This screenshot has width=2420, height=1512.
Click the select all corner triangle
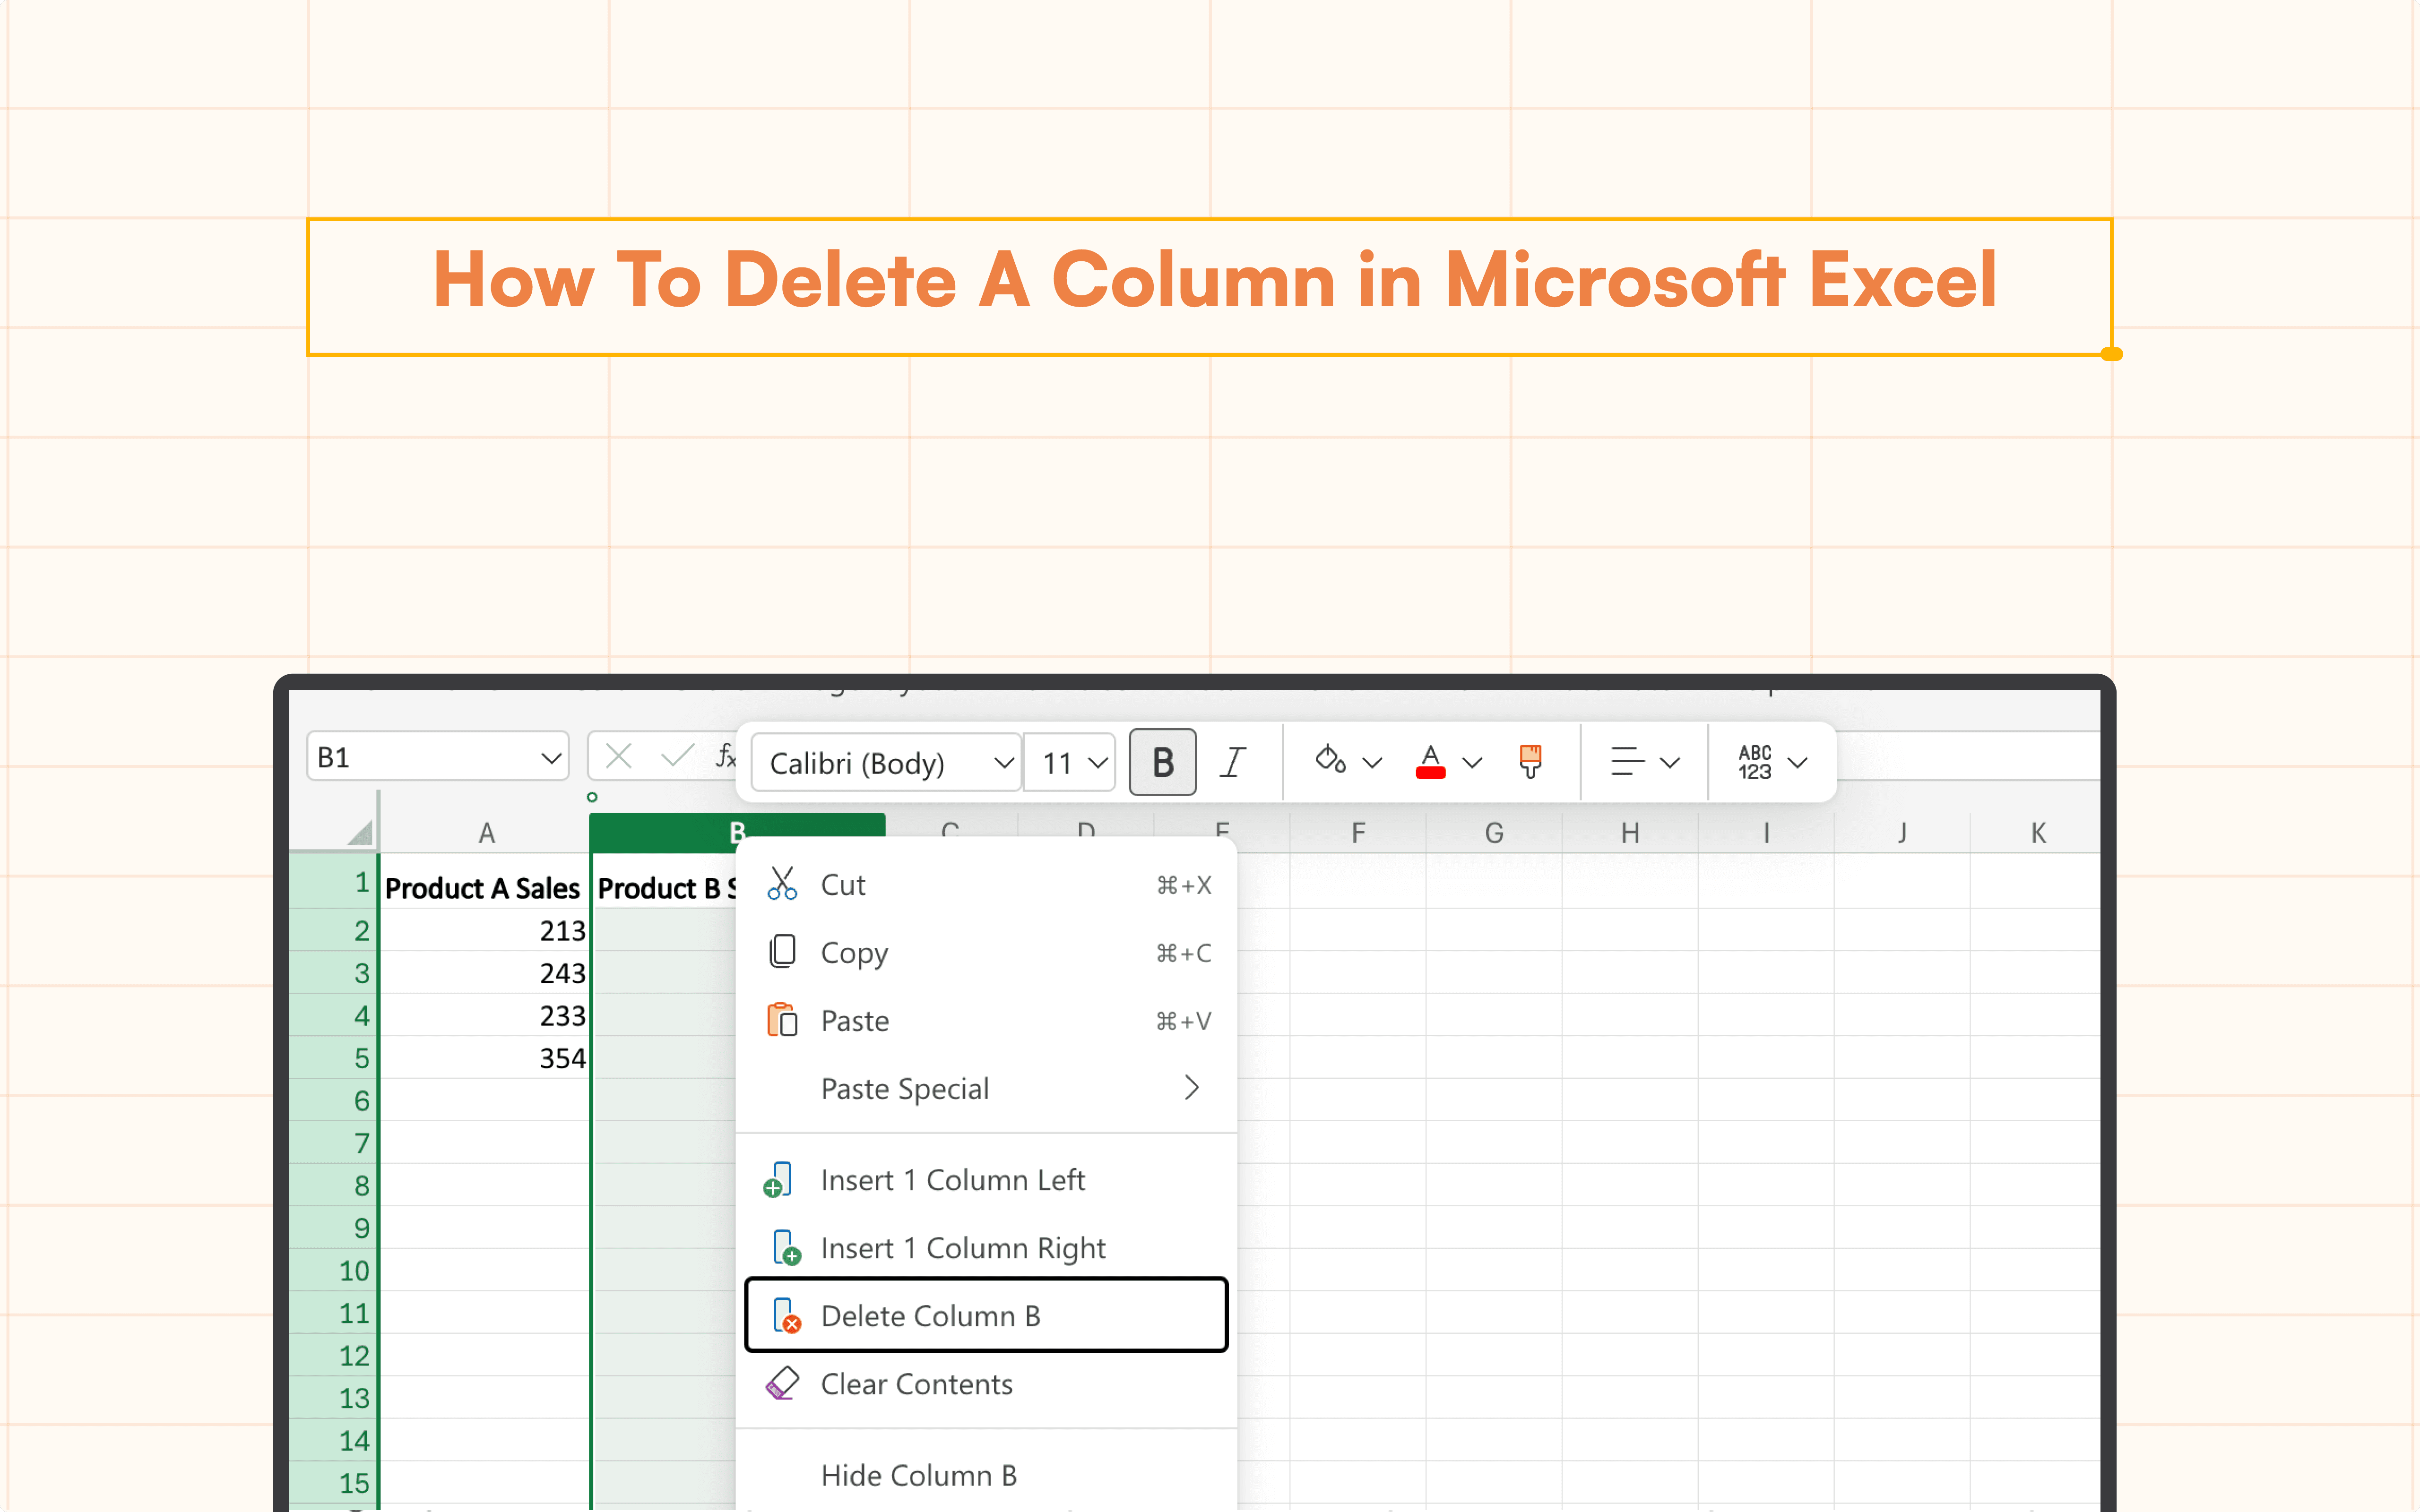tap(359, 832)
